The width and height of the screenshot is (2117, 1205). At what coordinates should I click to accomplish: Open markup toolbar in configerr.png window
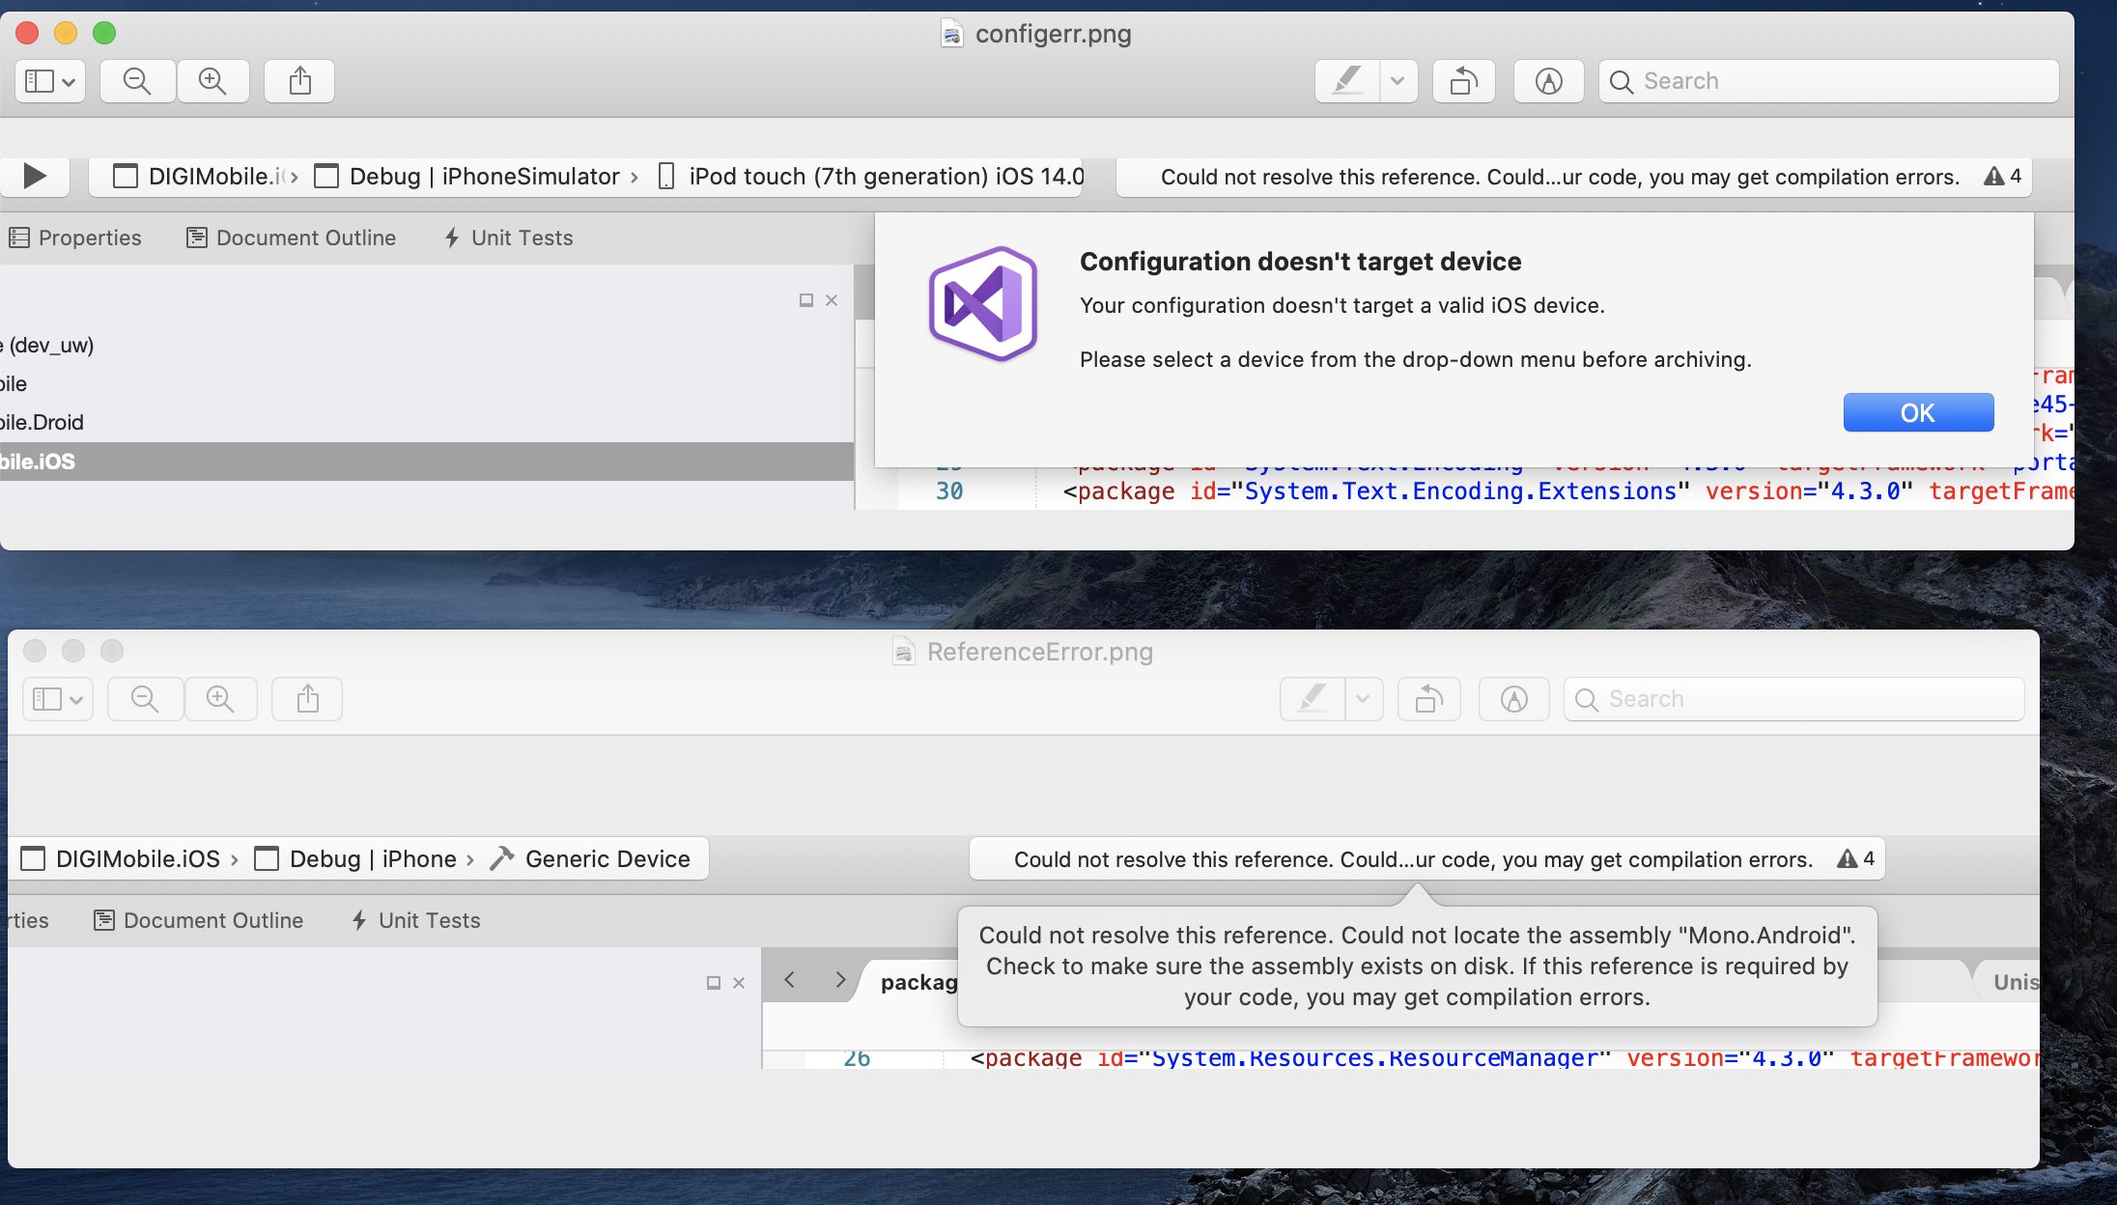tap(1548, 81)
